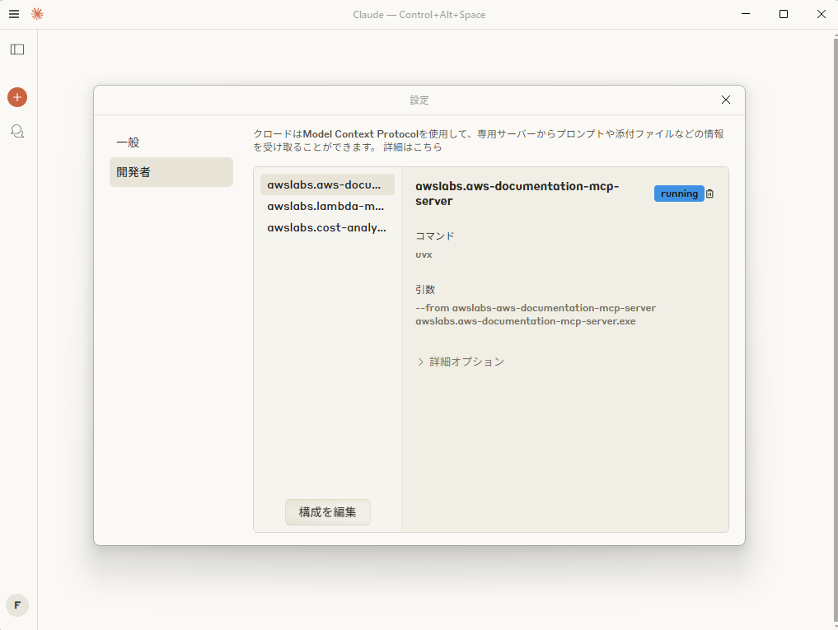Open the 詳細はこちら link
The image size is (838, 630).
413,147
